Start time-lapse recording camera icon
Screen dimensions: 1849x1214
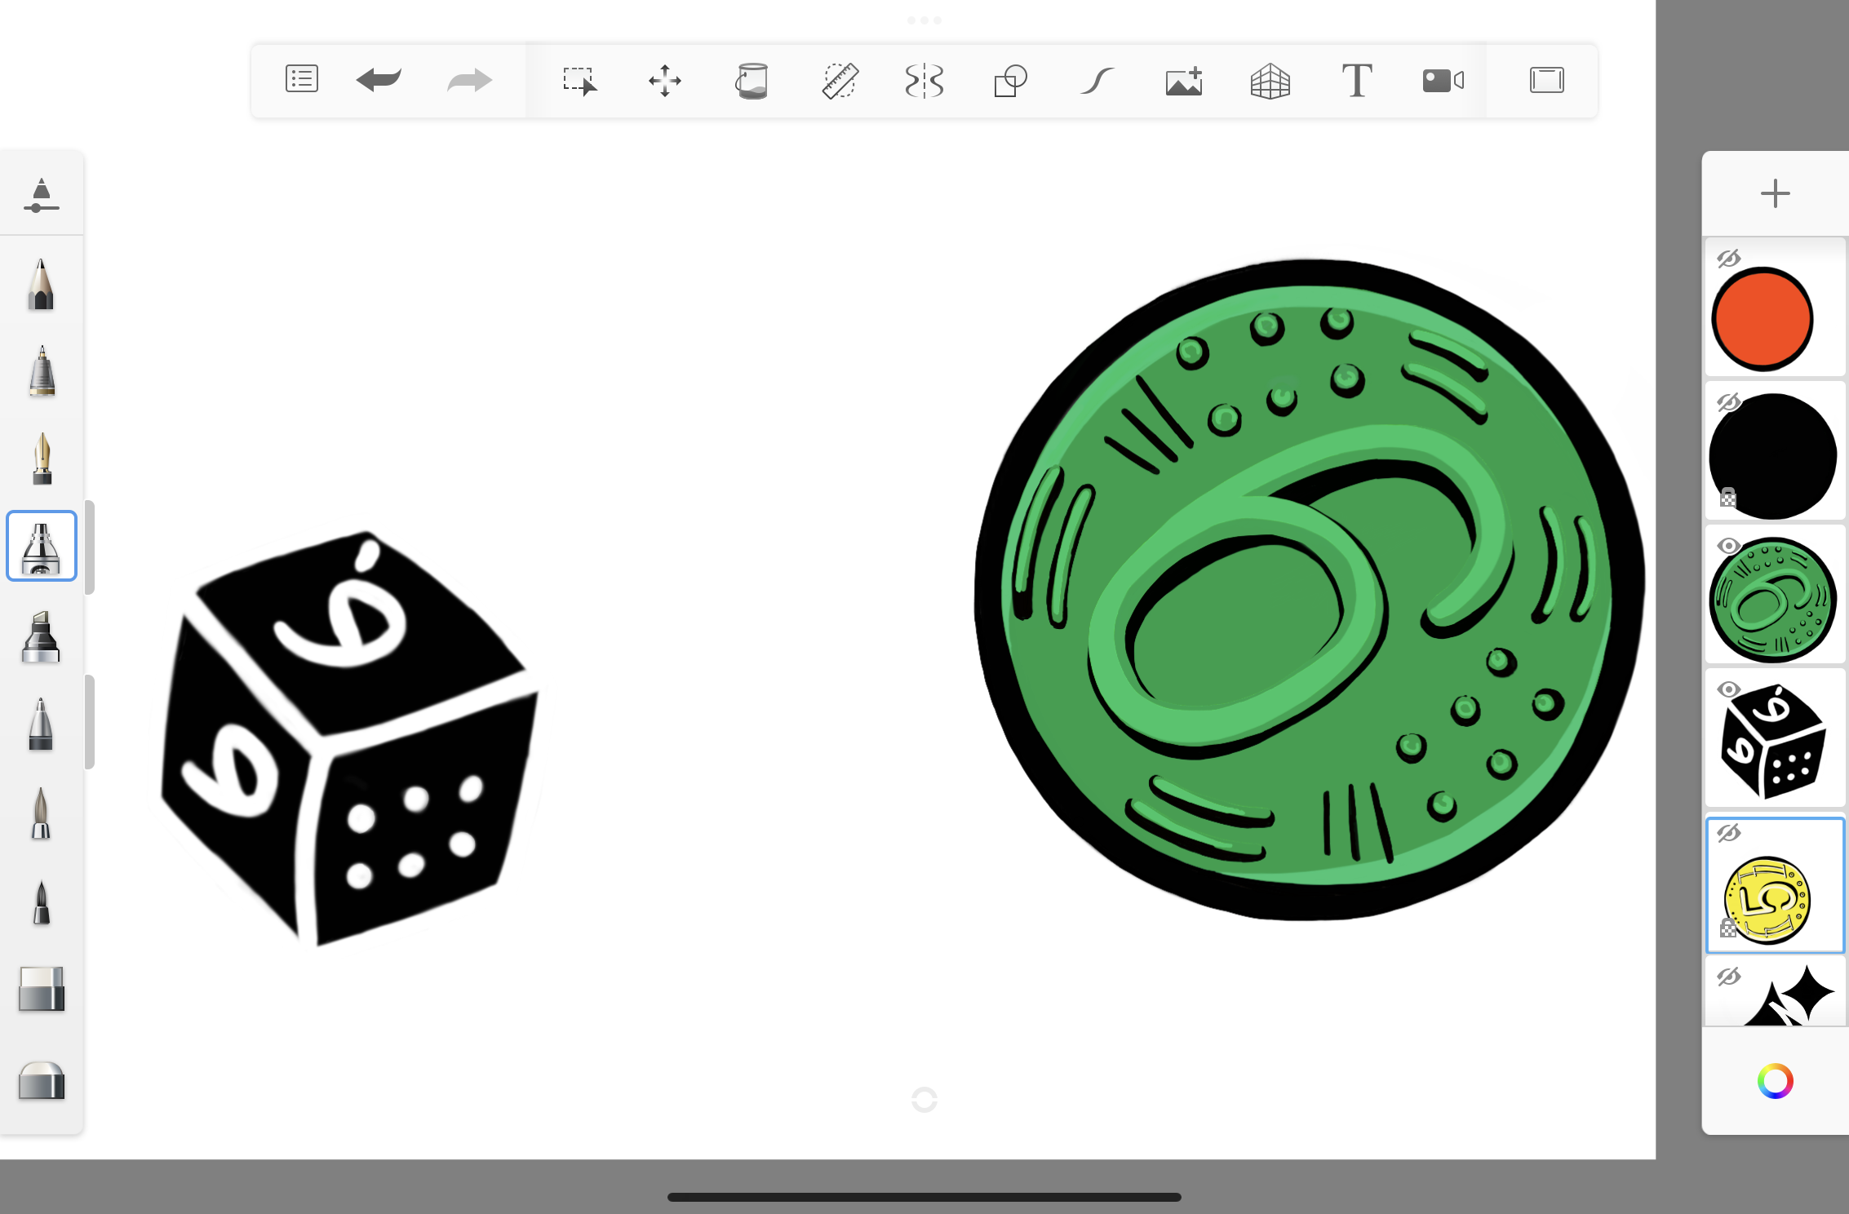pos(1443,80)
